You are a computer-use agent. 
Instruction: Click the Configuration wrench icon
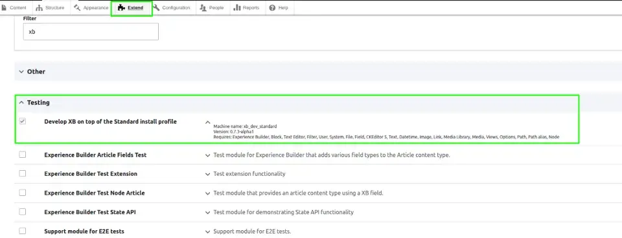pyautogui.click(x=156, y=8)
